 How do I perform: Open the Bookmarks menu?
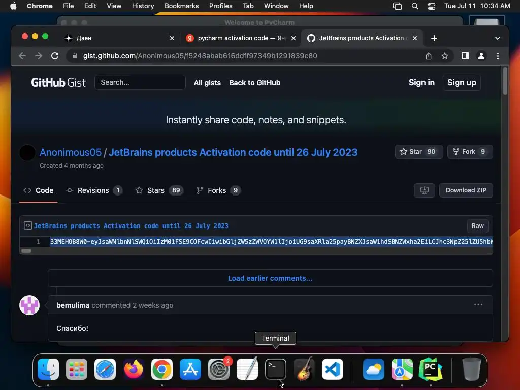click(181, 6)
